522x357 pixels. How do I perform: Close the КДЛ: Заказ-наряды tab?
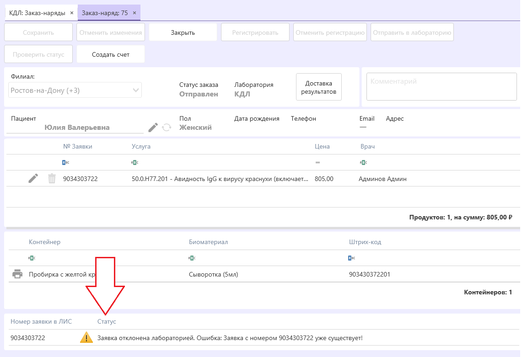(x=71, y=13)
